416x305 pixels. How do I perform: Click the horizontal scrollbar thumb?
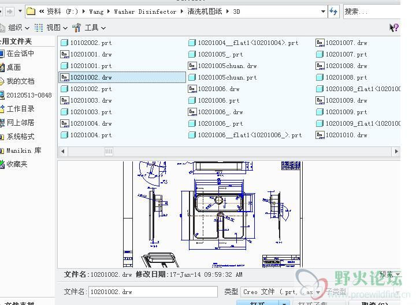click(109, 152)
